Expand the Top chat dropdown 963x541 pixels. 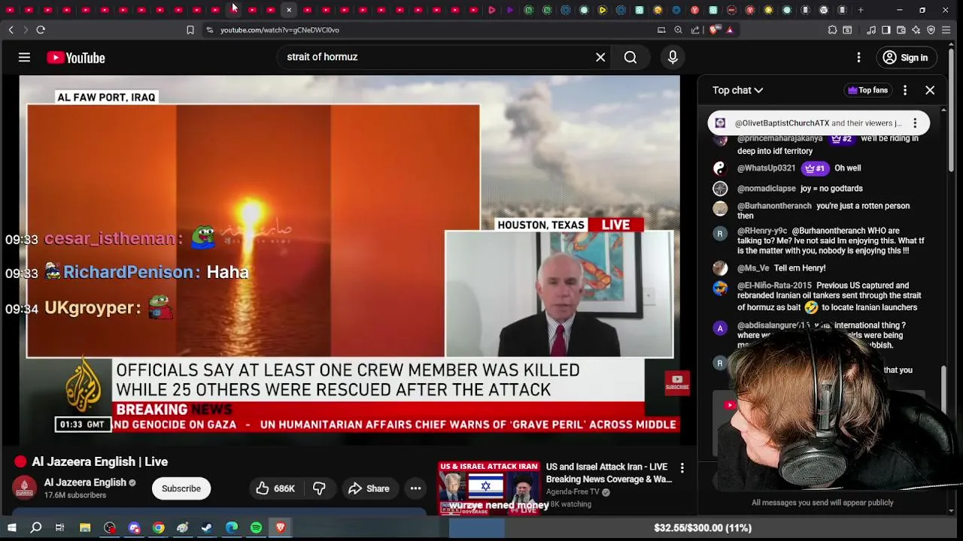[738, 90]
